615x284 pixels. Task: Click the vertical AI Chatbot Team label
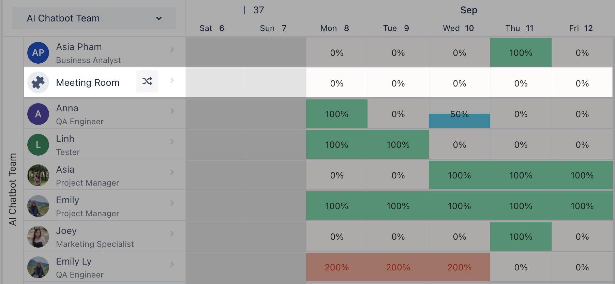(13, 189)
